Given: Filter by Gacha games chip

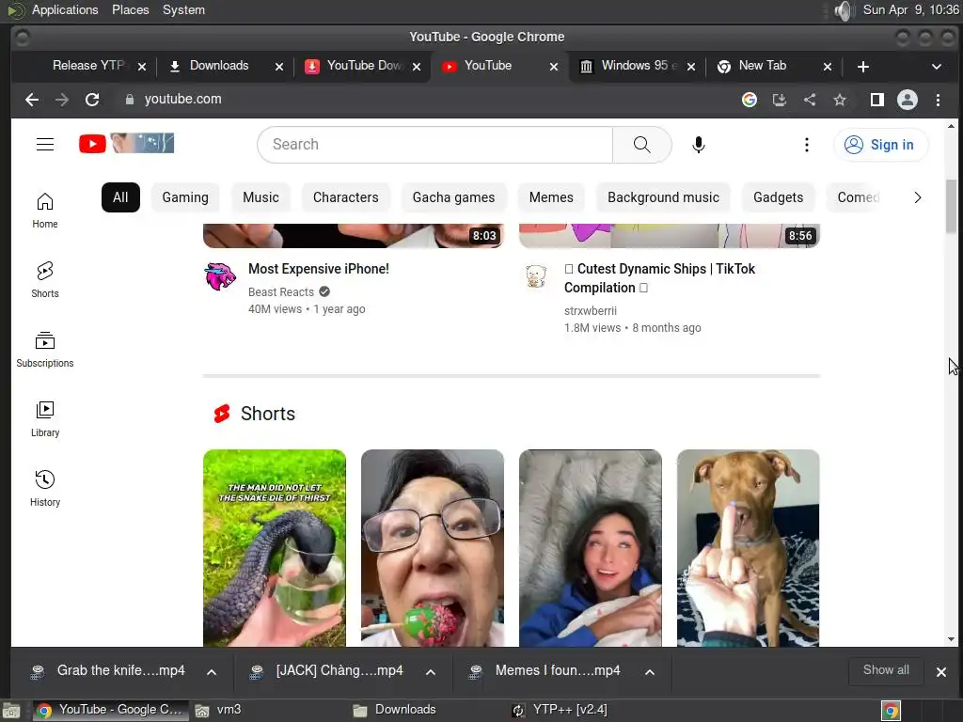Looking at the screenshot, I should coord(453,197).
